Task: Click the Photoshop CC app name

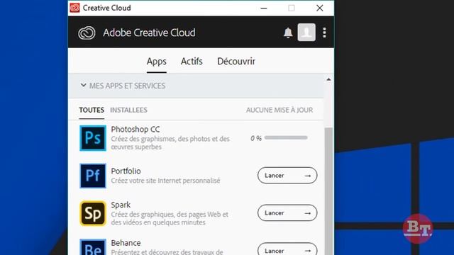Action: 135,129
